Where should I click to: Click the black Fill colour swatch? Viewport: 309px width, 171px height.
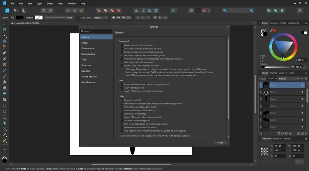pyautogui.click(x=20, y=18)
